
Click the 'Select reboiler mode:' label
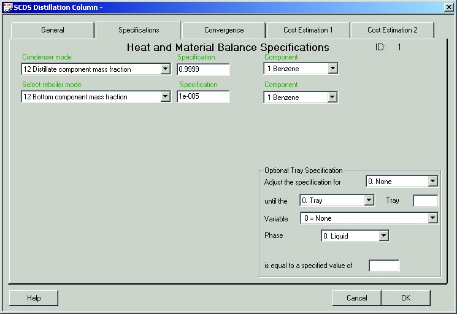coord(53,85)
